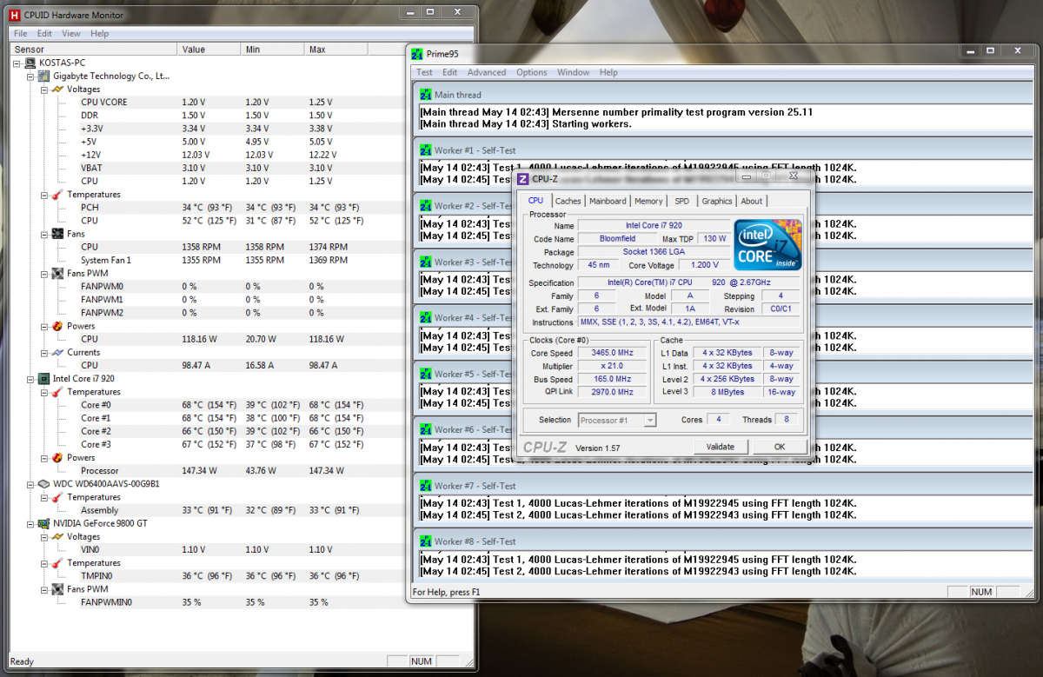Collapse the Gigabyte Fans section
This screenshot has height=677, width=1043.
[45, 234]
